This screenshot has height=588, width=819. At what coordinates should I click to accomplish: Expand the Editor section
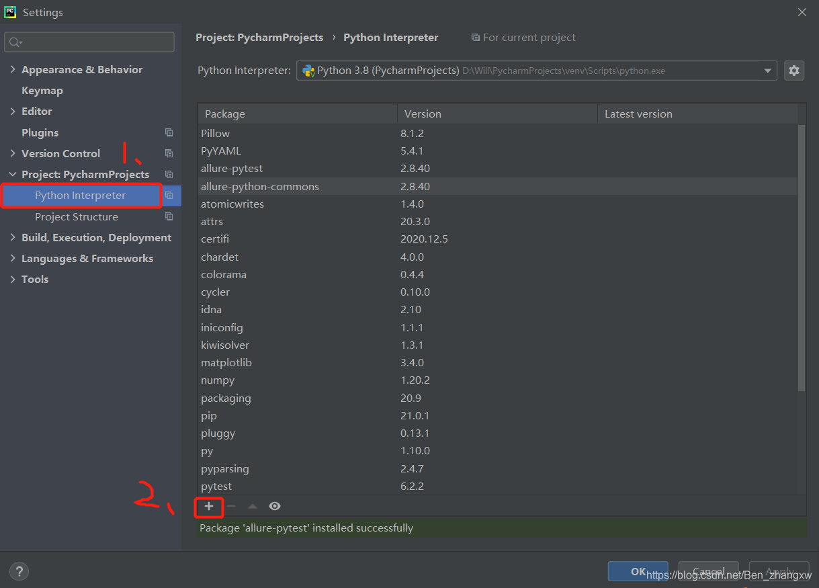point(13,111)
